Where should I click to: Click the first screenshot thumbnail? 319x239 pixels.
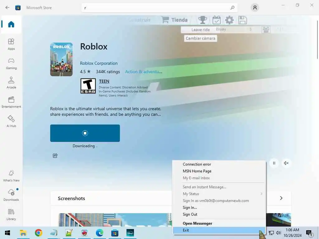115,220
